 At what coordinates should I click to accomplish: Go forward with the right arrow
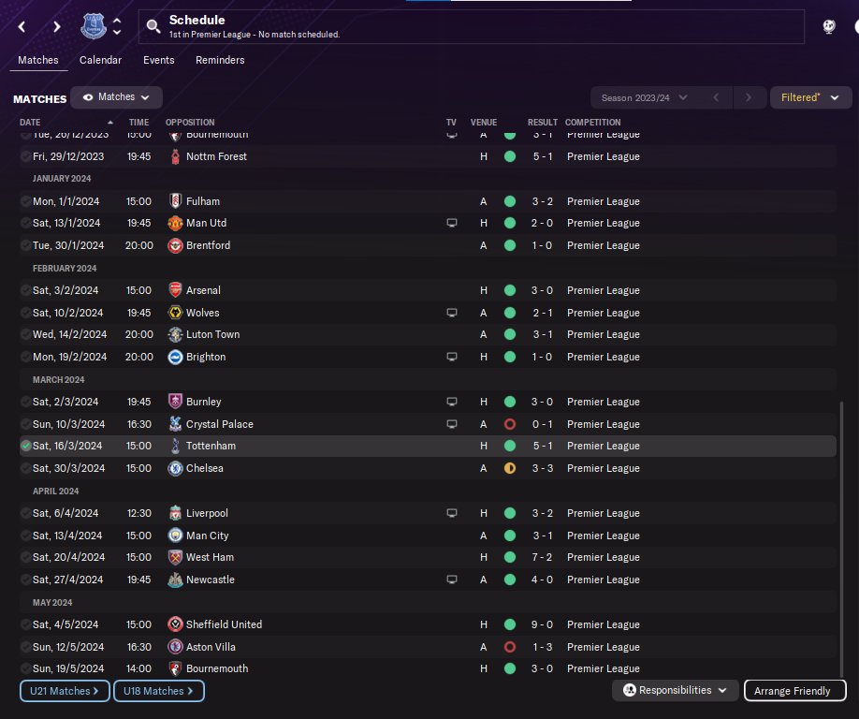tap(56, 26)
